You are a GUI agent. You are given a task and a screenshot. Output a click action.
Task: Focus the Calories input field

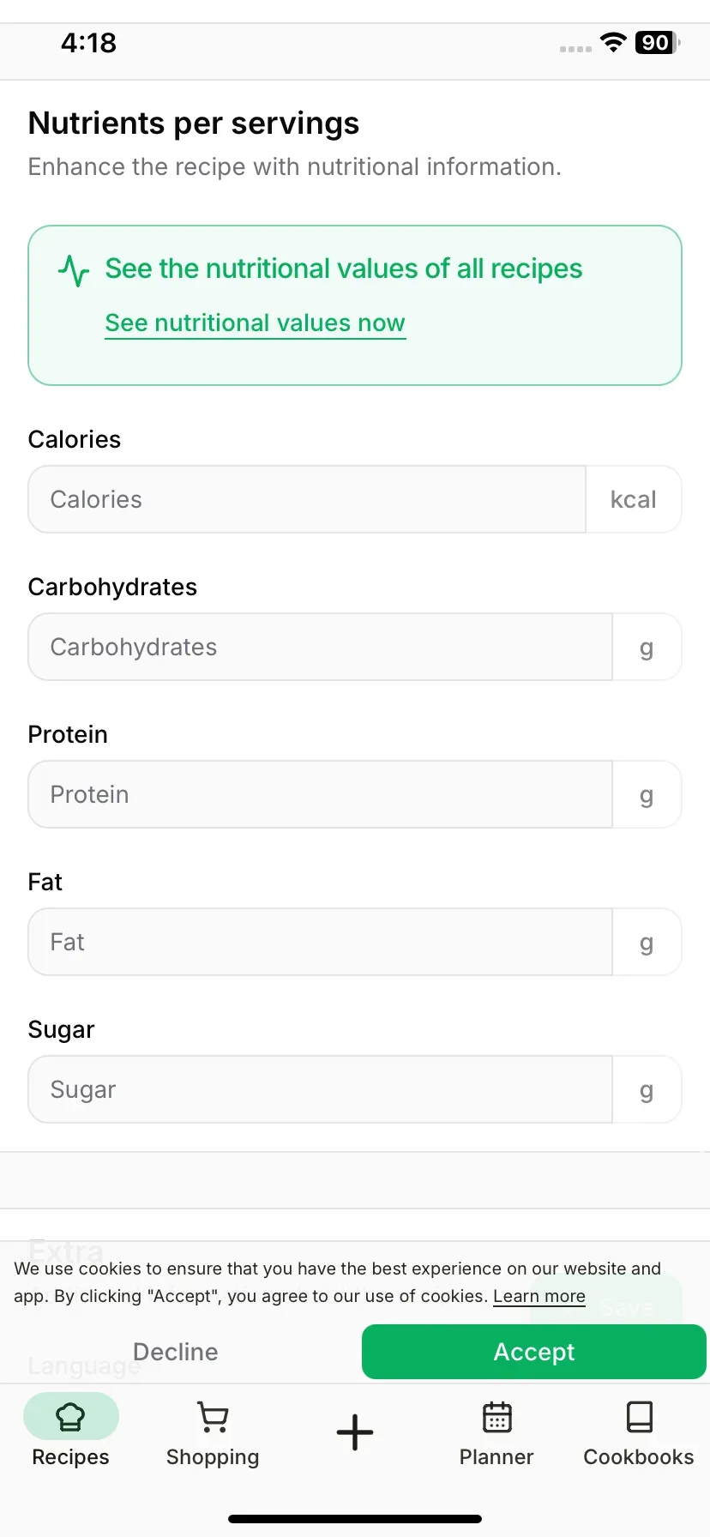307,499
